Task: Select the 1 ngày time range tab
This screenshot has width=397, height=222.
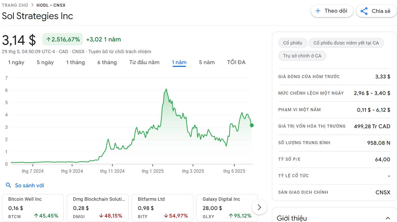Action: (x=16, y=62)
